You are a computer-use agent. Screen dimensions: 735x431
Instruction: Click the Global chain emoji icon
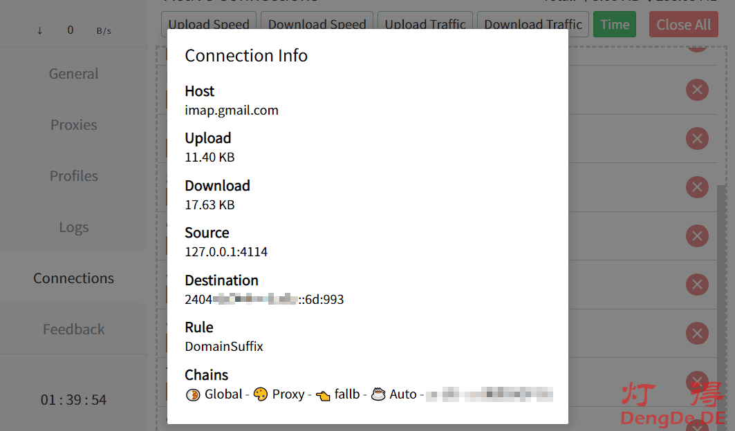pos(193,394)
